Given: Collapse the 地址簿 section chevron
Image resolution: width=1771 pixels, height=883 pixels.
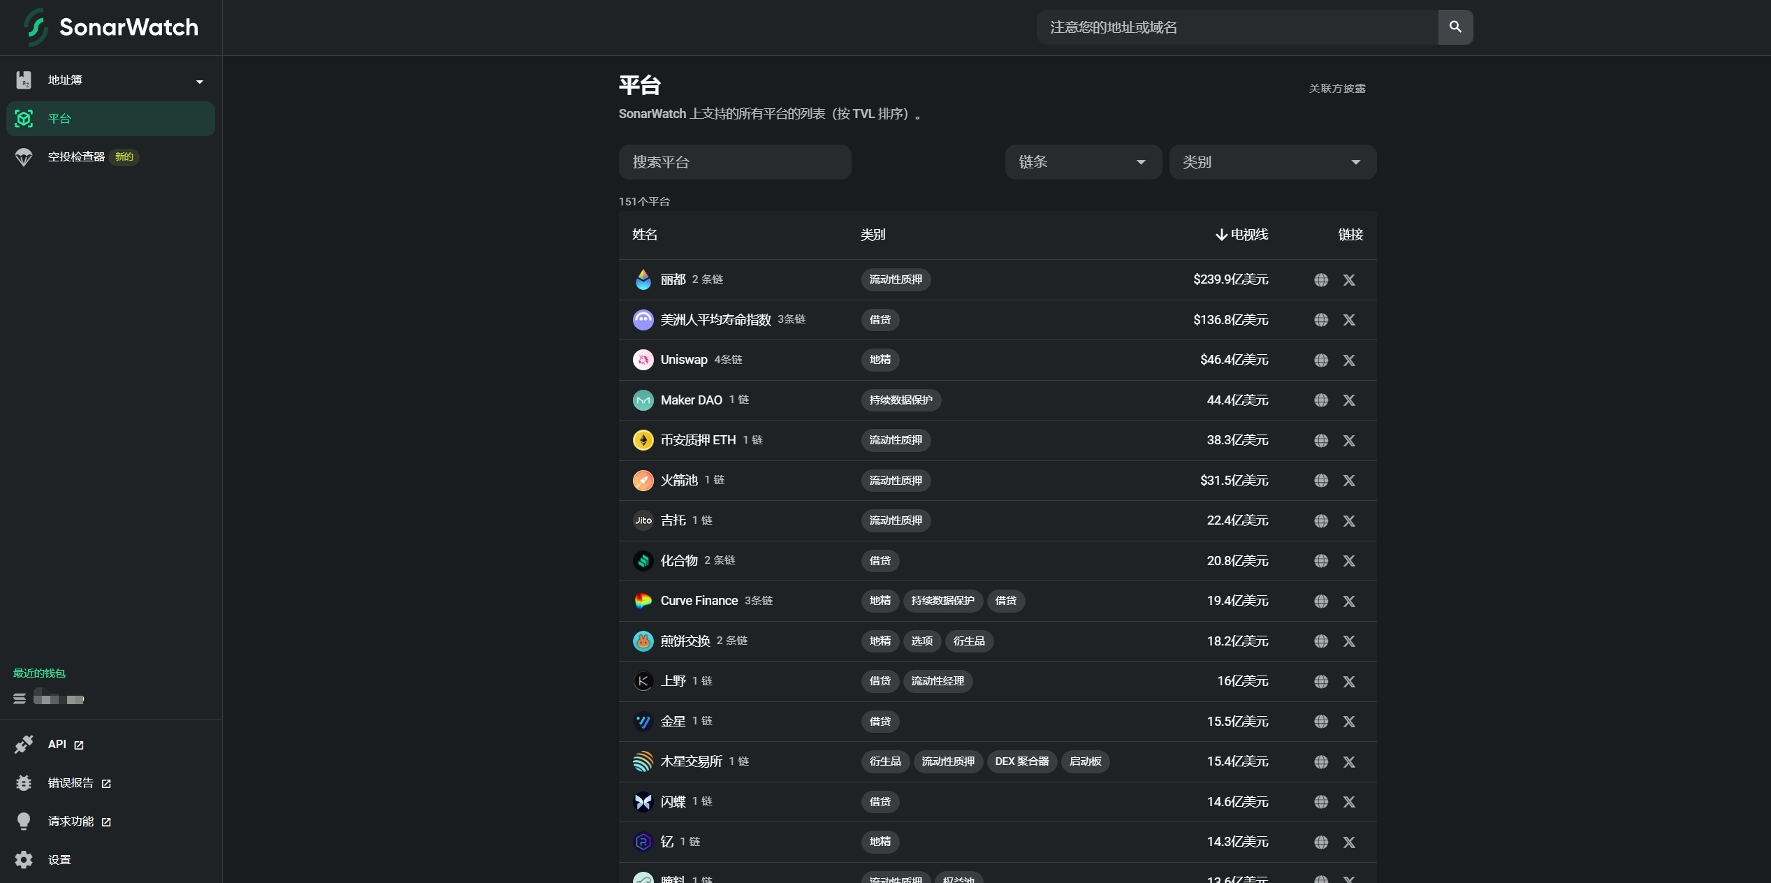Looking at the screenshot, I should point(199,81).
